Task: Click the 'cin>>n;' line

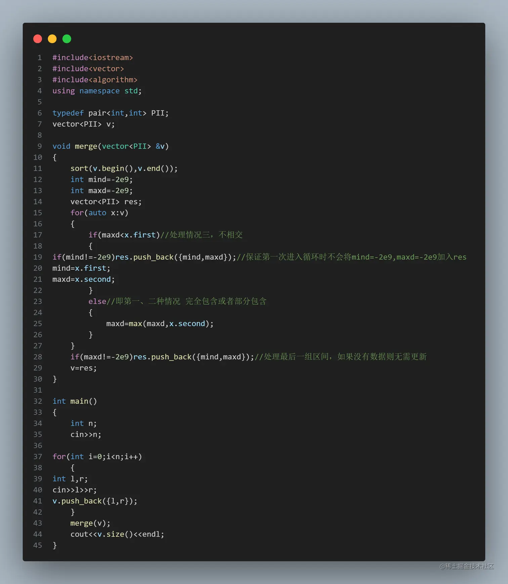Action: [86, 435]
